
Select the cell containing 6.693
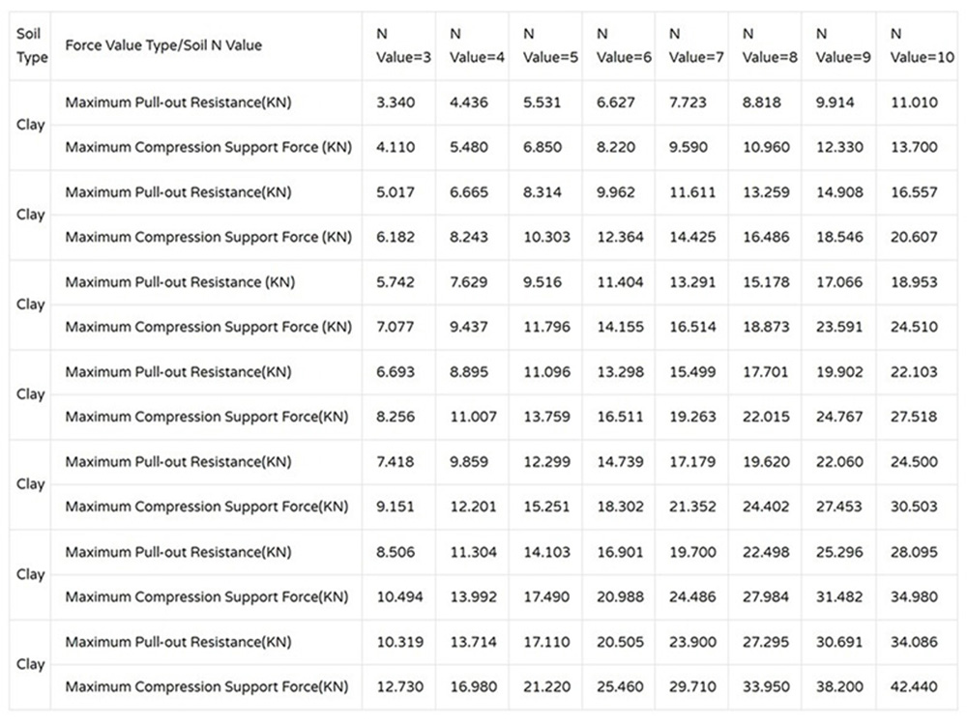(396, 372)
